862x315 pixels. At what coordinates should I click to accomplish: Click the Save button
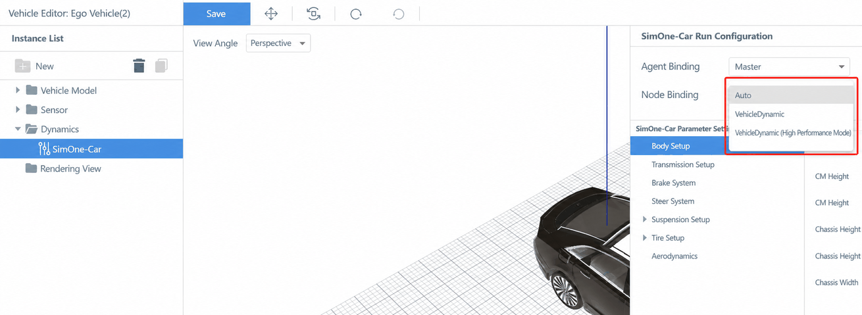click(x=216, y=14)
